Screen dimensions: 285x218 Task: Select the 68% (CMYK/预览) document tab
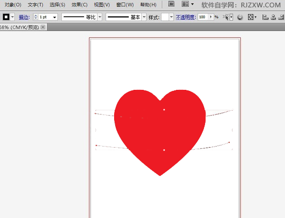(x=19, y=27)
